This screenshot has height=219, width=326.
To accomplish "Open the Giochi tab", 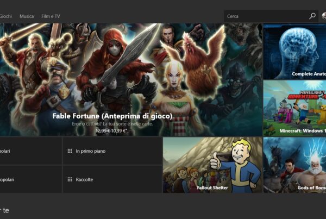I will [x=5, y=16].
